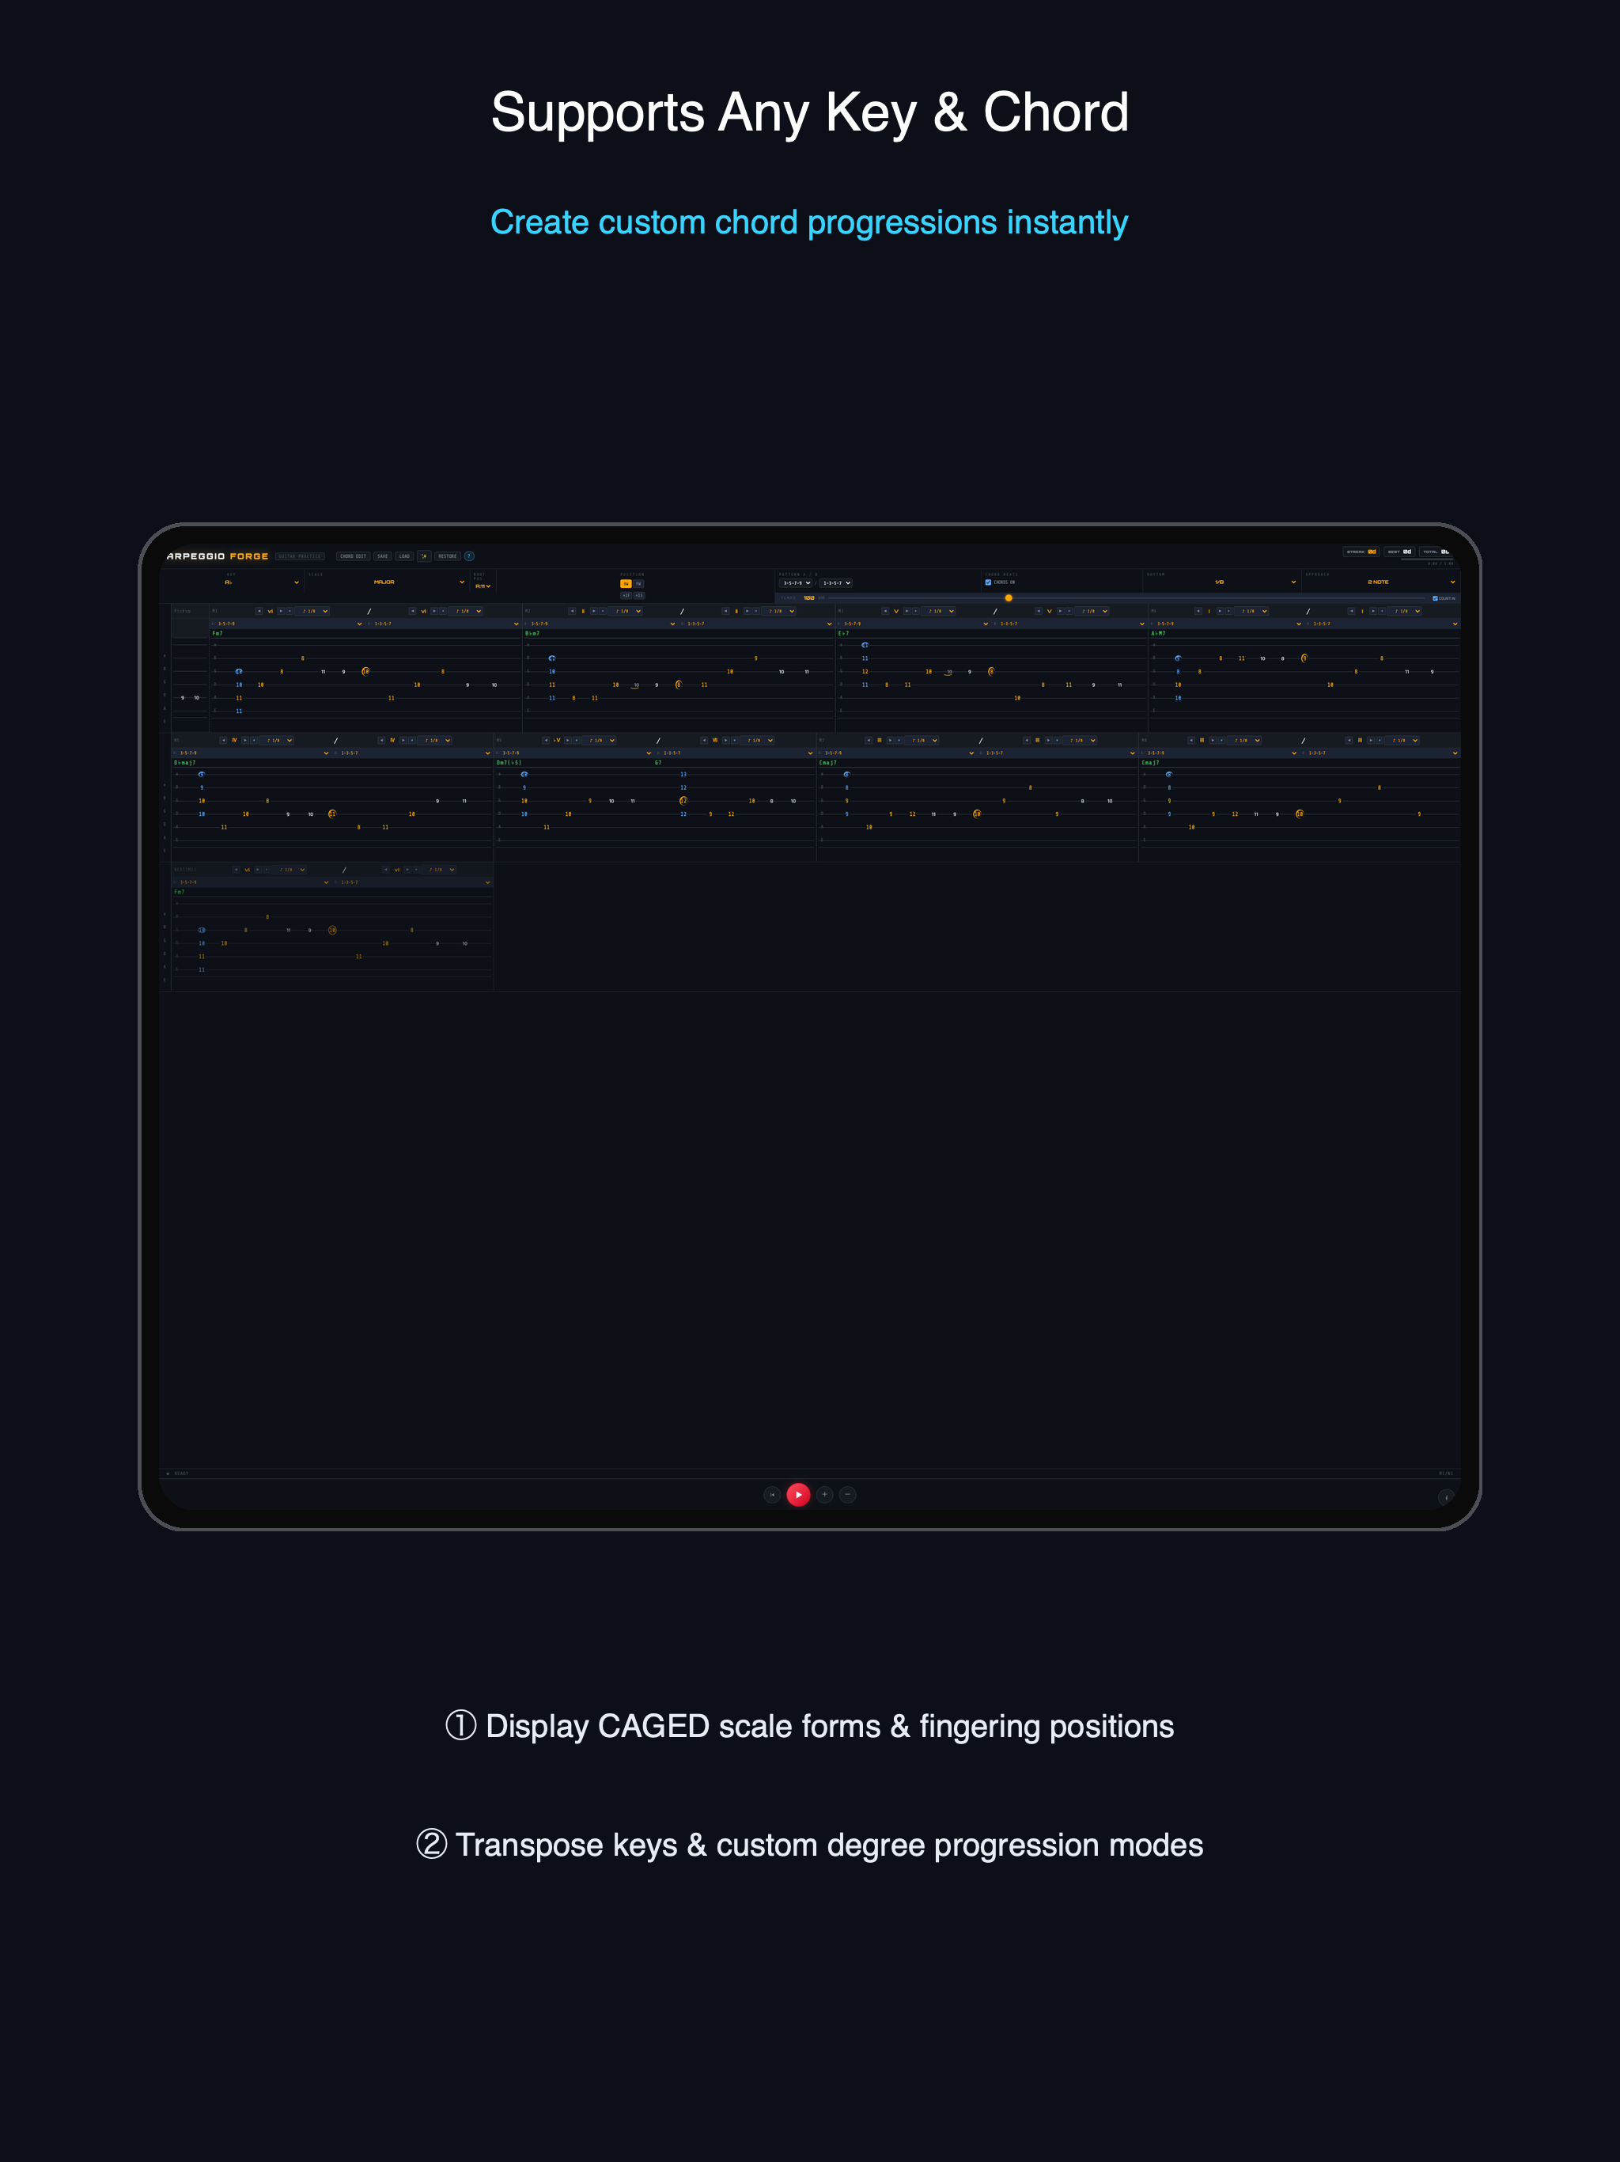Adjust the tempo slider handle
Image resolution: width=1620 pixels, height=2162 pixels.
[x=1009, y=598]
